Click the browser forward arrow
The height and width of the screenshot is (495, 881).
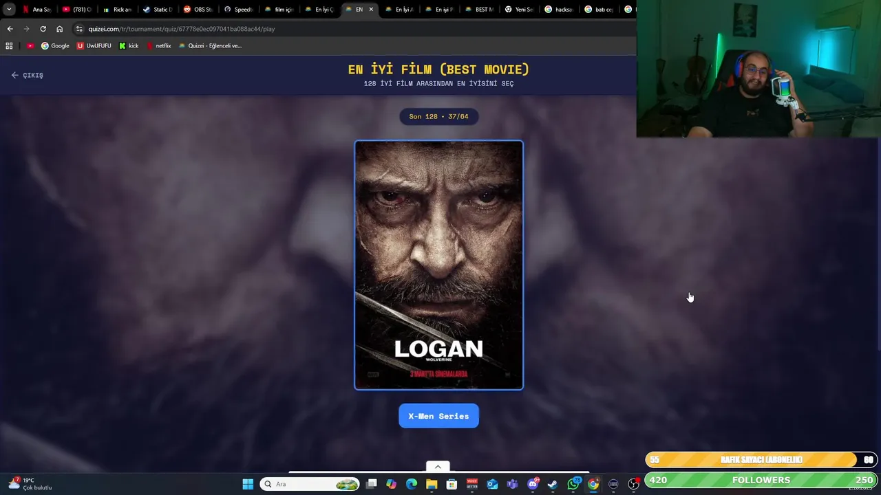click(x=26, y=29)
